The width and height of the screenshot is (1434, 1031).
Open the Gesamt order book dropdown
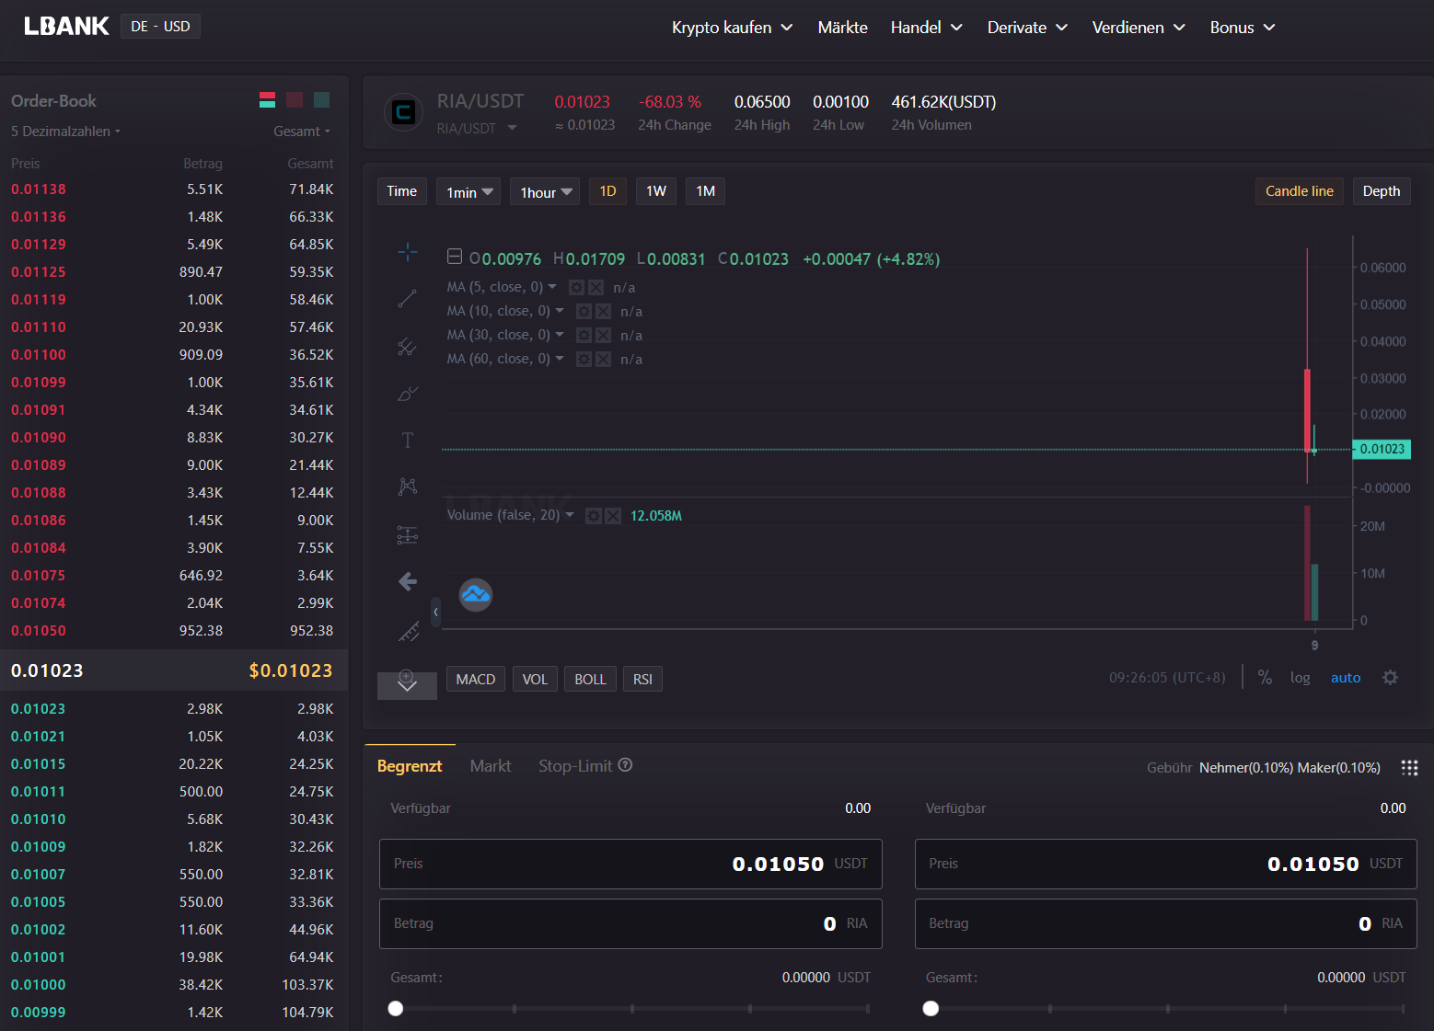click(x=302, y=132)
